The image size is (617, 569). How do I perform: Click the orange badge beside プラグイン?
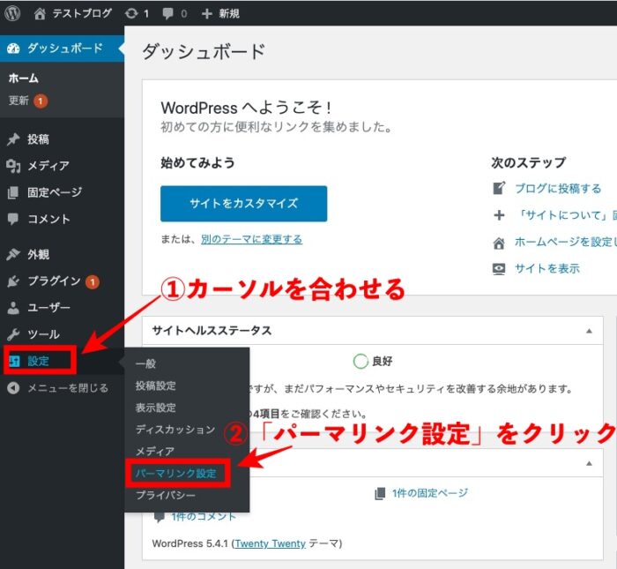(93, 282)
